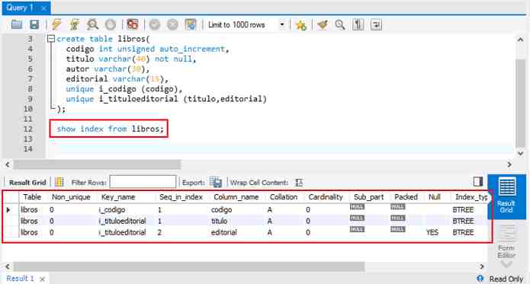Click the grid view icon beside Result Grid
Viewport: 530px width, 284px height.
(59, 182)
